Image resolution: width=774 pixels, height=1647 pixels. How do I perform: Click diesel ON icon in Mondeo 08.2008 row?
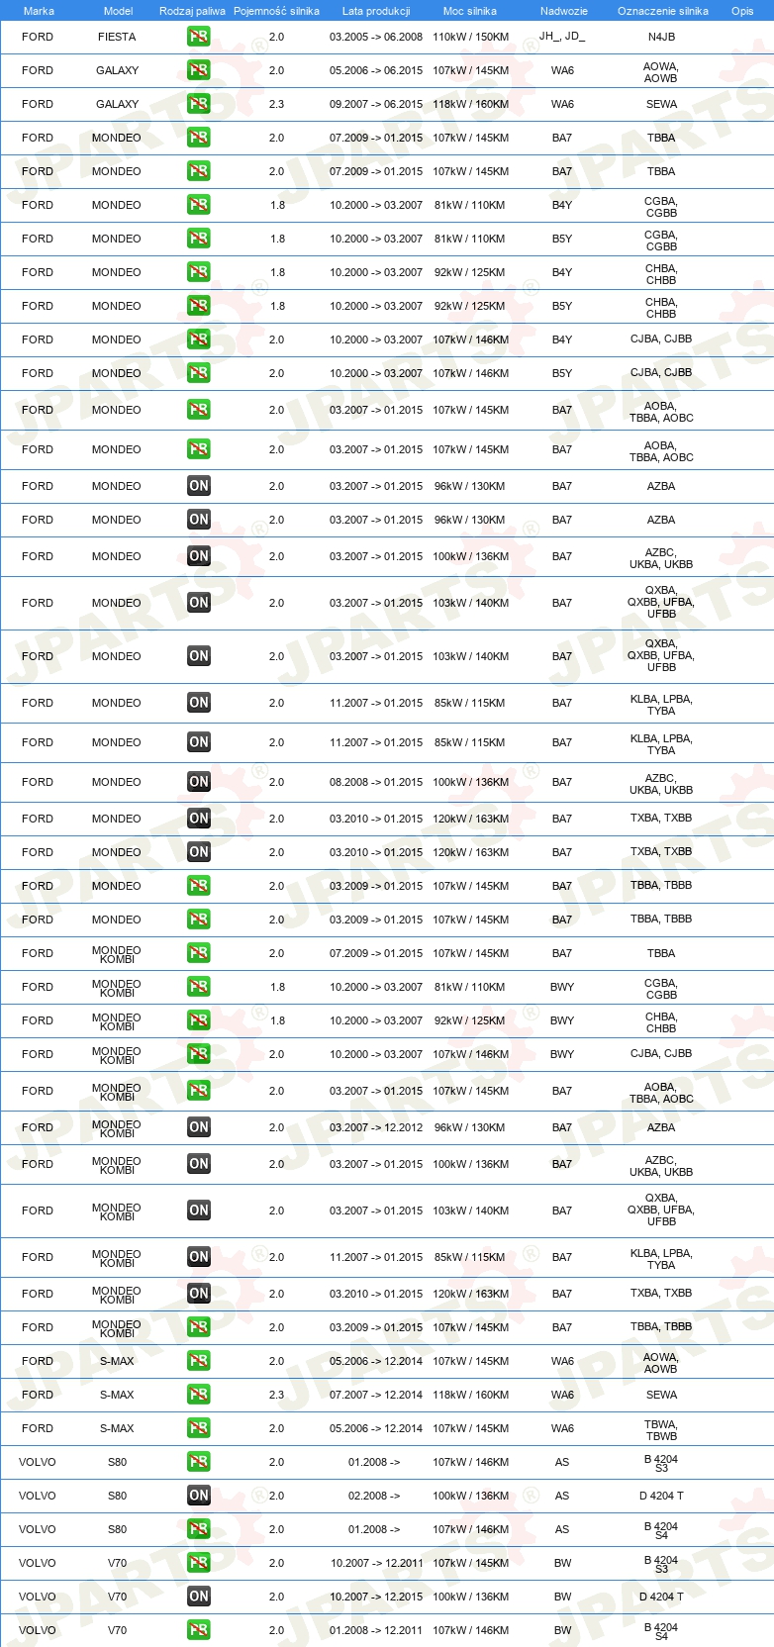point(199,782)
